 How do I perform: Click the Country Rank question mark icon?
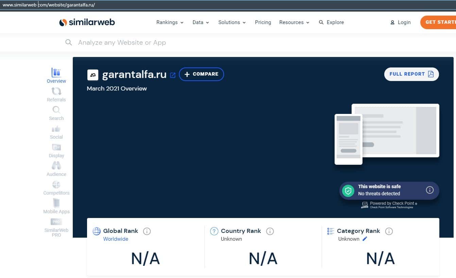(x=214, y=231)
